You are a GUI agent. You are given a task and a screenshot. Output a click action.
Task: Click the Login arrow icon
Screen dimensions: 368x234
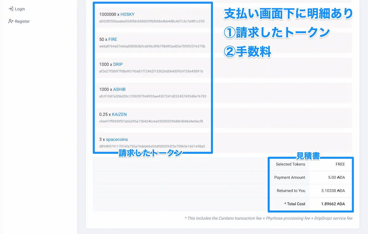point(11,9)
